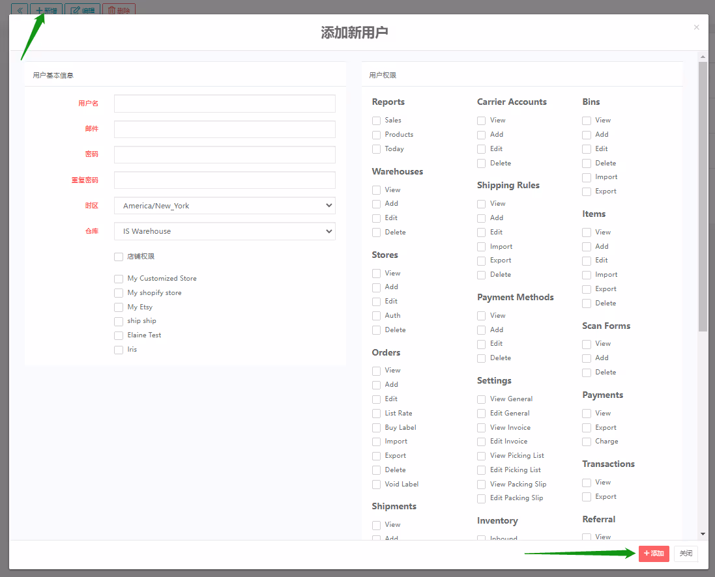Check the Iris store checkbox
The width and height of the screenshot is (715, 577).
[x=119, y=350]
